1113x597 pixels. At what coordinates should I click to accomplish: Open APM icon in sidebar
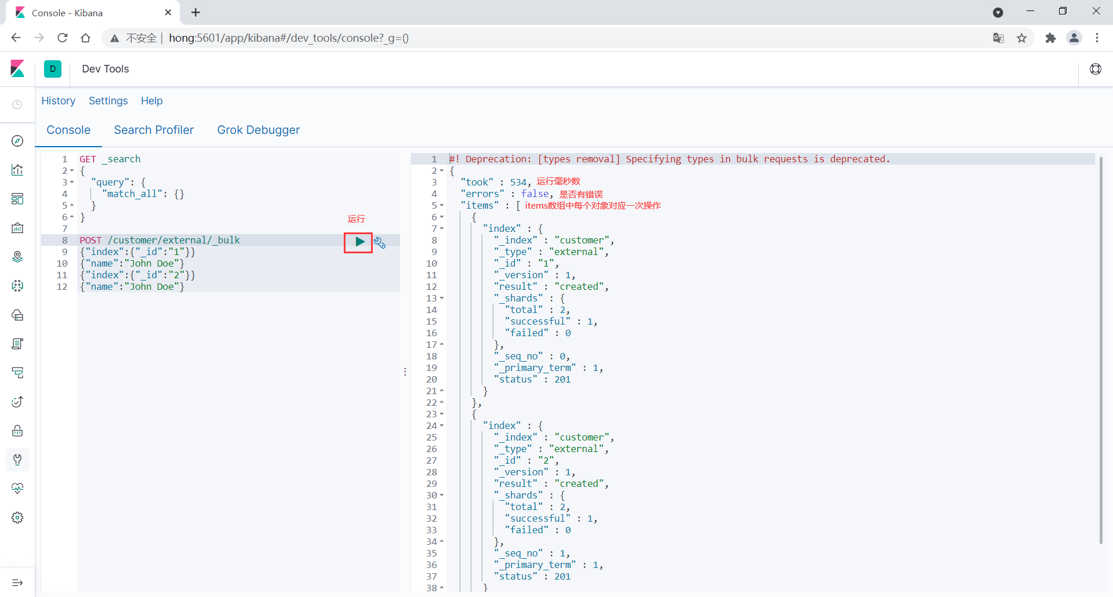[17, 373]
